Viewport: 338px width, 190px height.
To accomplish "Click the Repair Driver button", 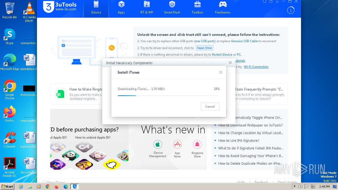I will coord(204,48).
